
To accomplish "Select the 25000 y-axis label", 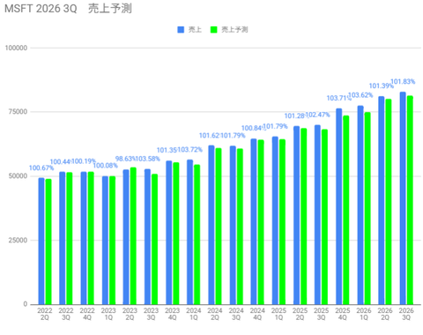I will pos(18,240).
